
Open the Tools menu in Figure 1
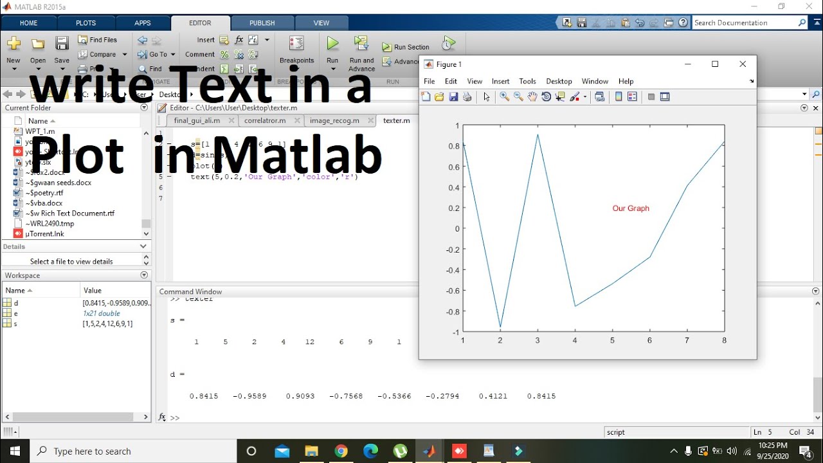(527, 81)
